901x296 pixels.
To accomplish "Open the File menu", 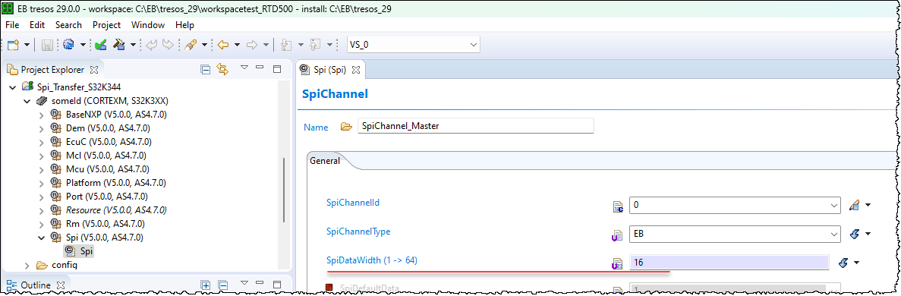I will pos(12,25).
